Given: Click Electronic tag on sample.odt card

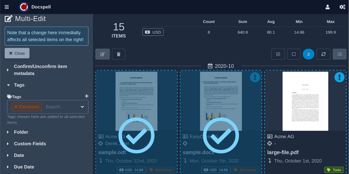Looking at the screenshot, I should [x=161, y=170].
